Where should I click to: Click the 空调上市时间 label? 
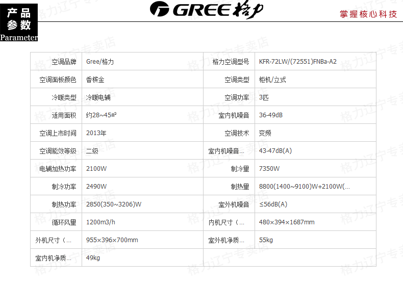pyautogui.click(x=58, y=133)
